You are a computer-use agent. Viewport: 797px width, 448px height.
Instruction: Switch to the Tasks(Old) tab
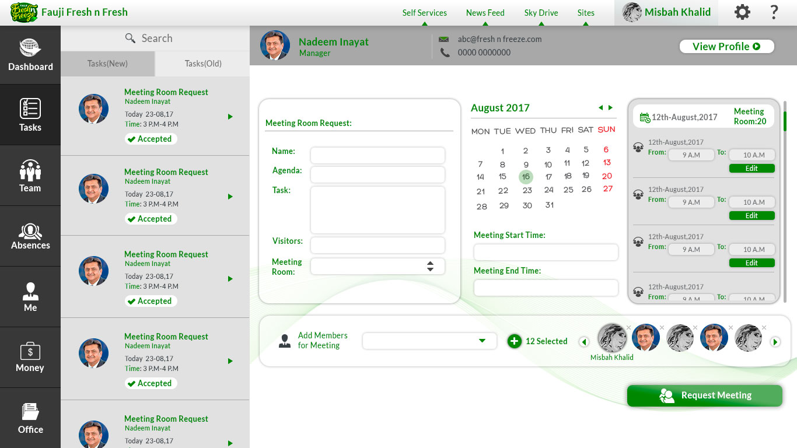(x=202, y=64)
